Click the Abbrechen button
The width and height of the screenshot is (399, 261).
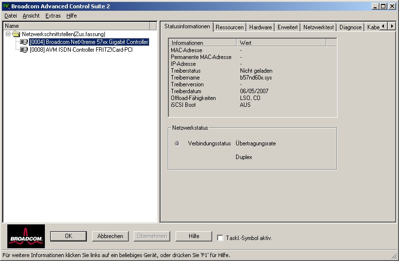pyautogui.click(x=110, y=236)
